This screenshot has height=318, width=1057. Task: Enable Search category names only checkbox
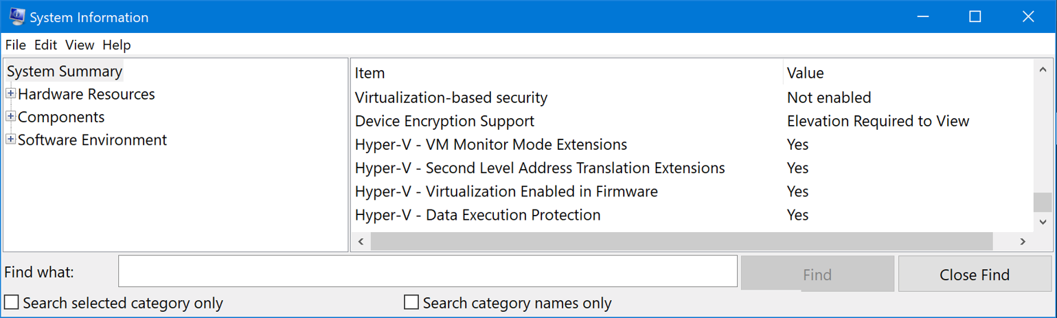pyautogui.click(x=411, y=302)
